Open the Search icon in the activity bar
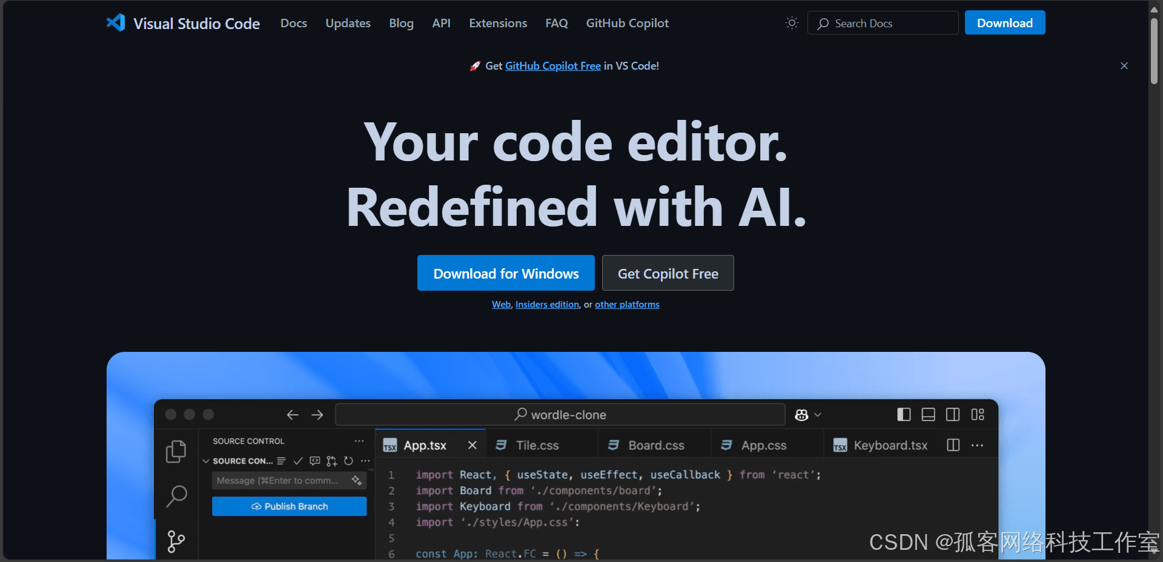The image size is (1163, 562). pyautogui.click(x=176, y=496)
